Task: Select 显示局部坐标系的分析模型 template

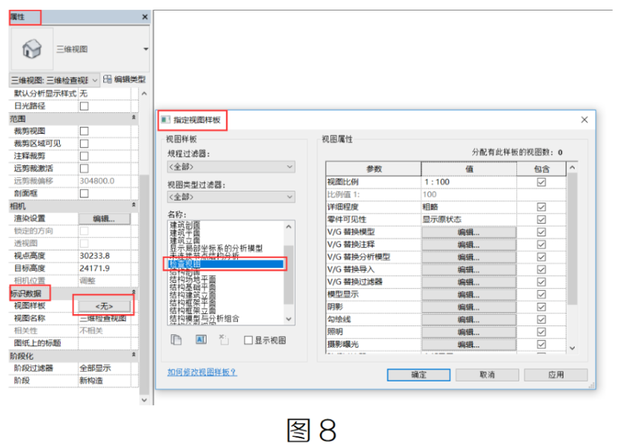Action: 216,248
